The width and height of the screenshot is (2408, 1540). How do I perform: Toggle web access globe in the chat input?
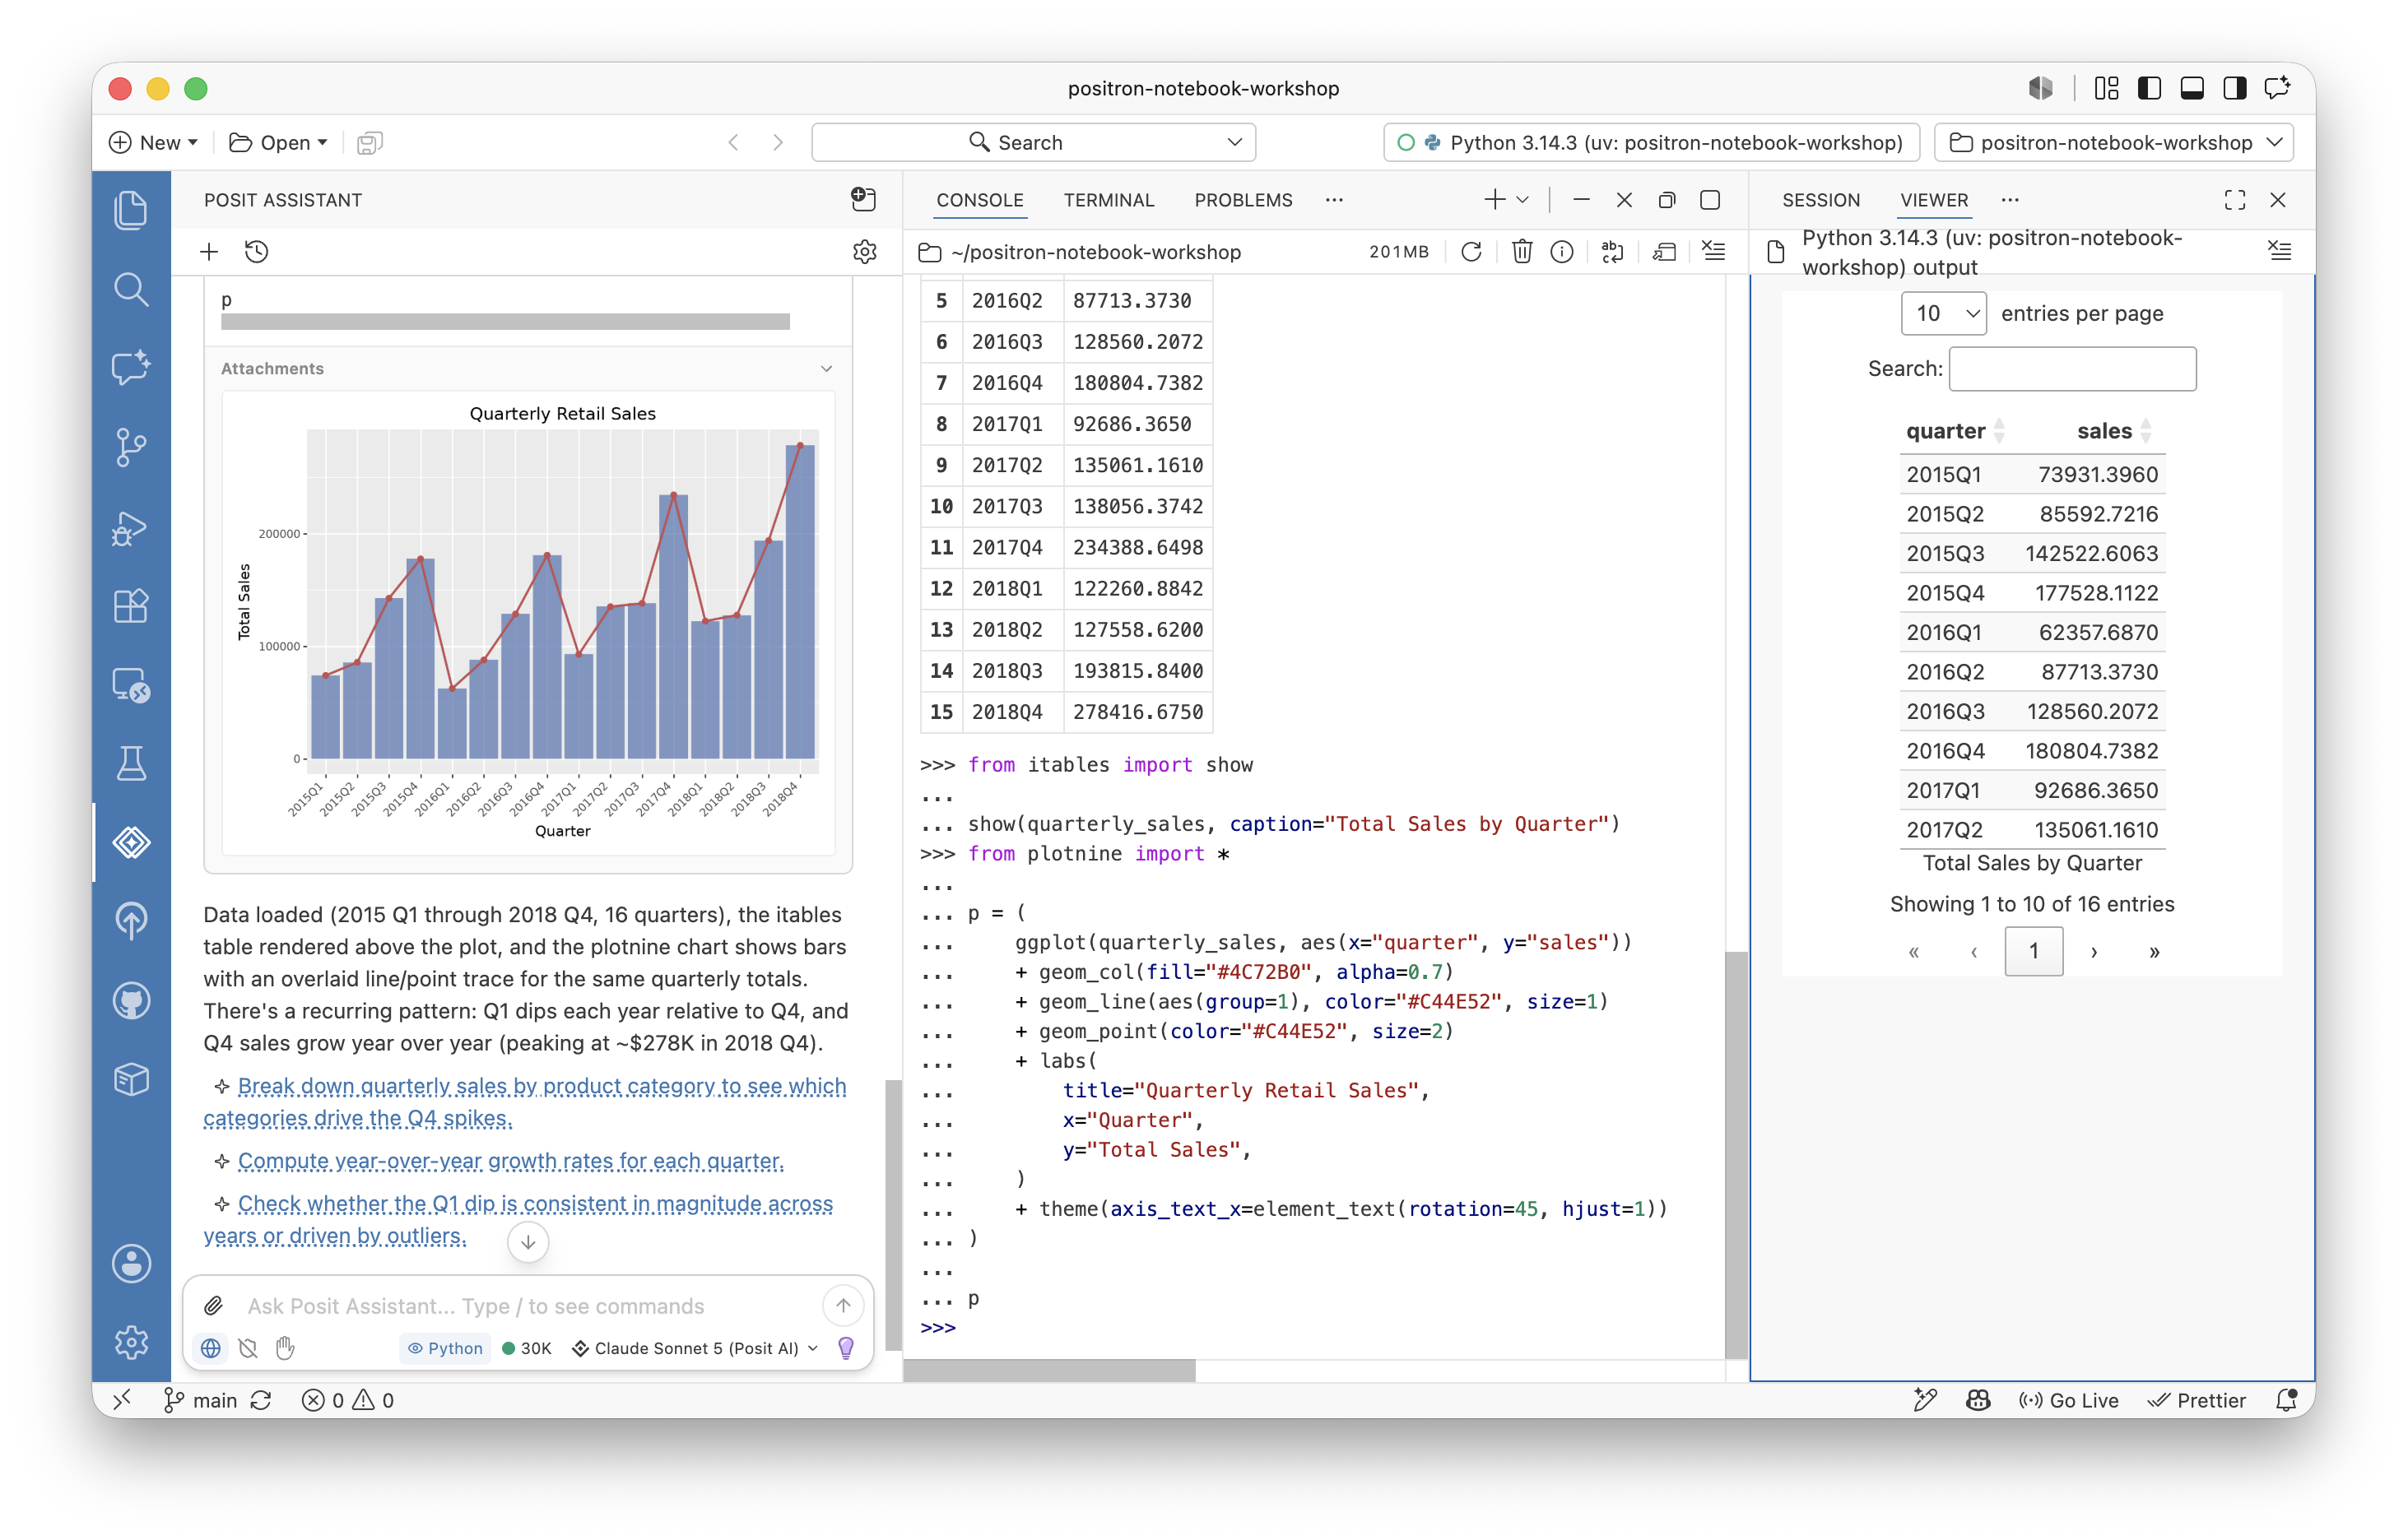pos(210,1348)
